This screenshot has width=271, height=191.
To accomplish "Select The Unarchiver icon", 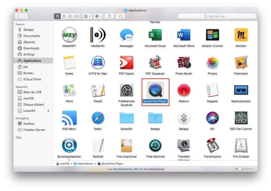I will tap(127, 145).
